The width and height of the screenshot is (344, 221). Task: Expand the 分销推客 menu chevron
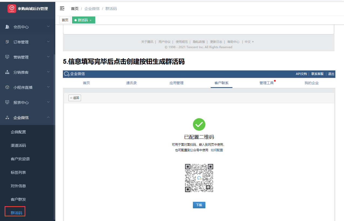[x=48, y=72]
